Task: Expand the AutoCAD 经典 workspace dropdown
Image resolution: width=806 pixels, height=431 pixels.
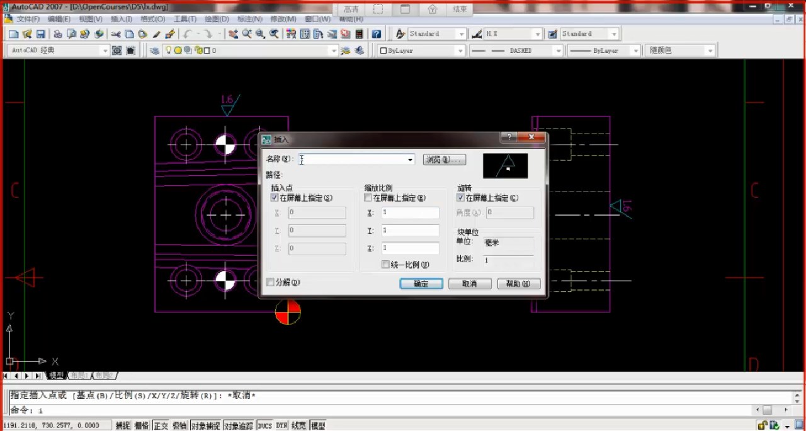Action: tap(105, 50)
